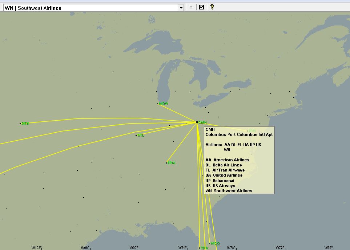The height and width of the screenshot is (250, 350).
Task: Click the CMH airport marker
Action: tap(197, 122)
